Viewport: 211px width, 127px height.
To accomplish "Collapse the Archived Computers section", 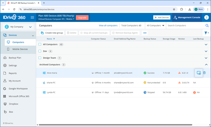I will click(x=206, y=65).
